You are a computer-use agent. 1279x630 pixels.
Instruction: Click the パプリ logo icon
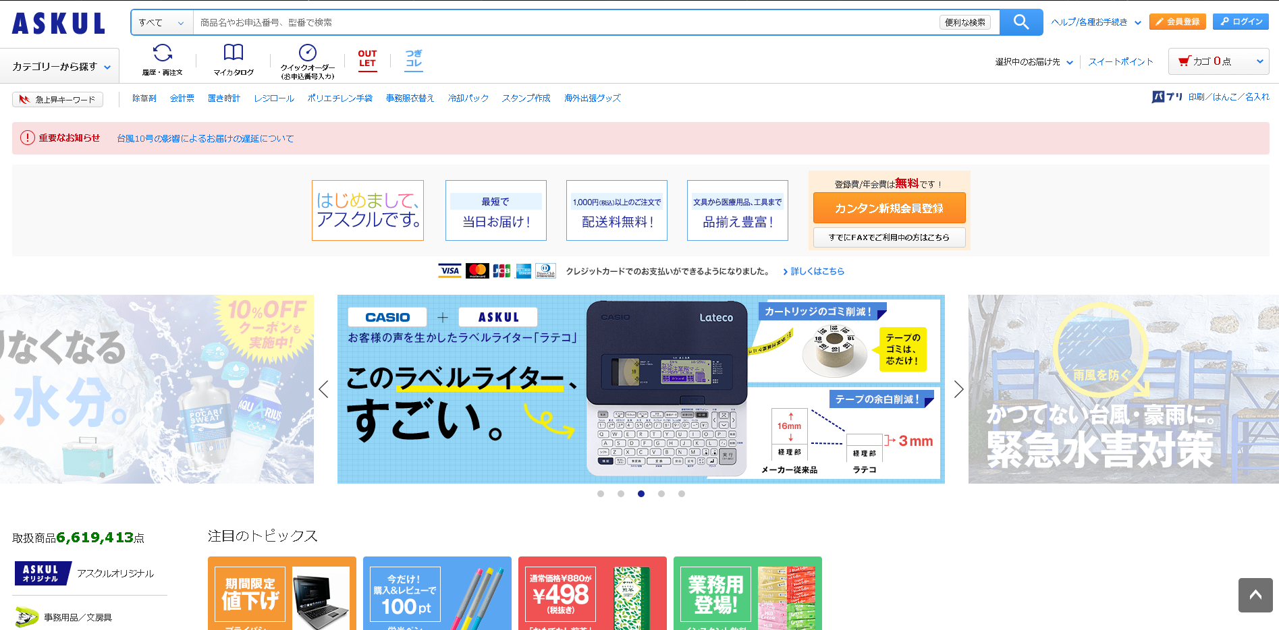click(x=1167, y=97)
